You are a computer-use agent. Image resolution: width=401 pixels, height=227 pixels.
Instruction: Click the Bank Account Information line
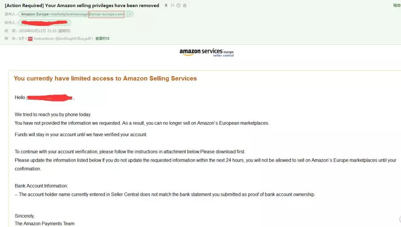point(41,186)
